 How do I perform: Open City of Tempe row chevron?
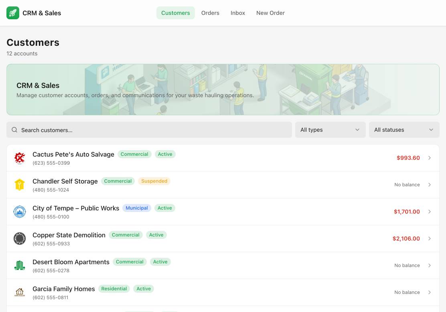coord(430,212)
